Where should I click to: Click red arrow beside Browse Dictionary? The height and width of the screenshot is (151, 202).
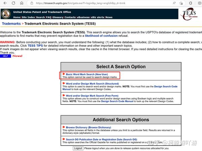(x=64, y=127)
